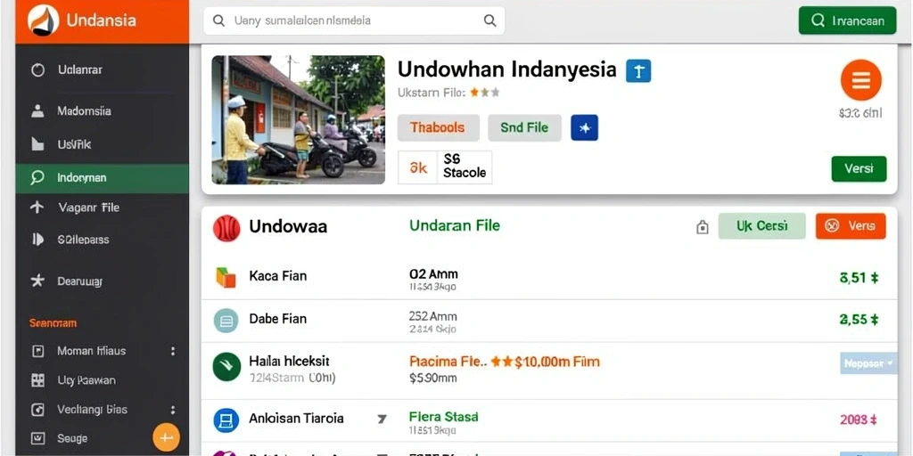Click the dark blue star icon button
Viewport: 913px width, 456px height.
585,128
